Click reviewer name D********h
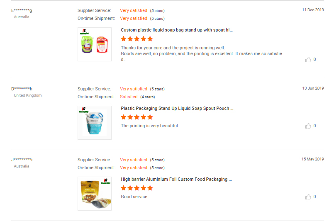The width and height of the screenshot is (334, 221). coord(22,89)
